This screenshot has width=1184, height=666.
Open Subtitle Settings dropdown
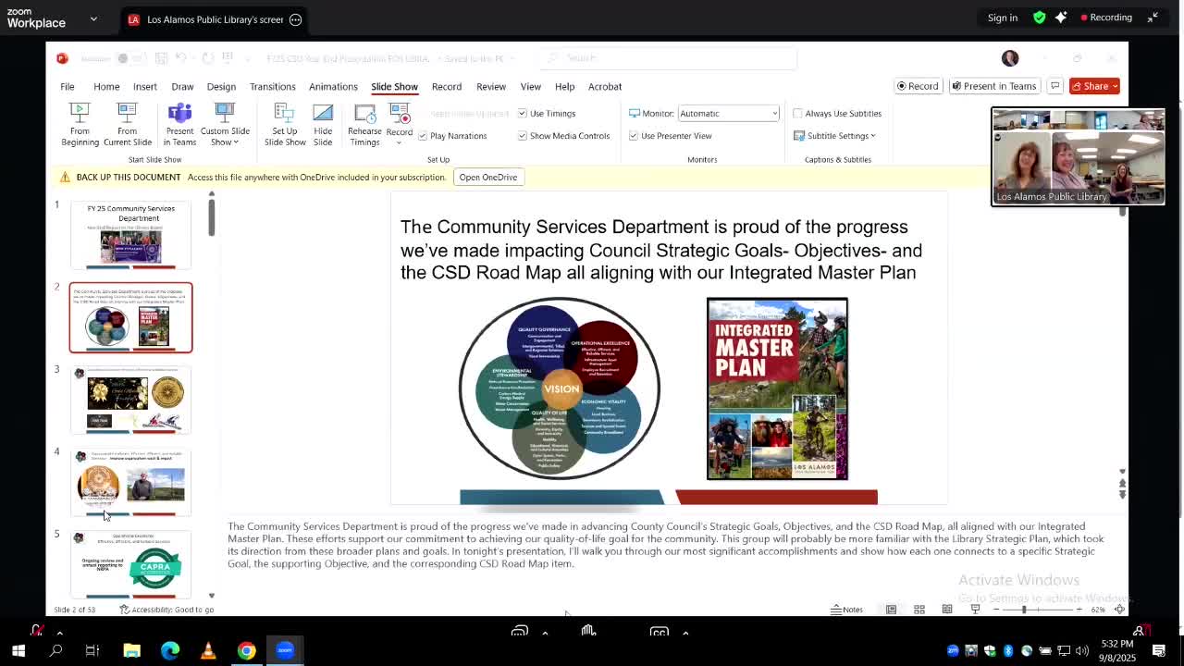point(835,136)
